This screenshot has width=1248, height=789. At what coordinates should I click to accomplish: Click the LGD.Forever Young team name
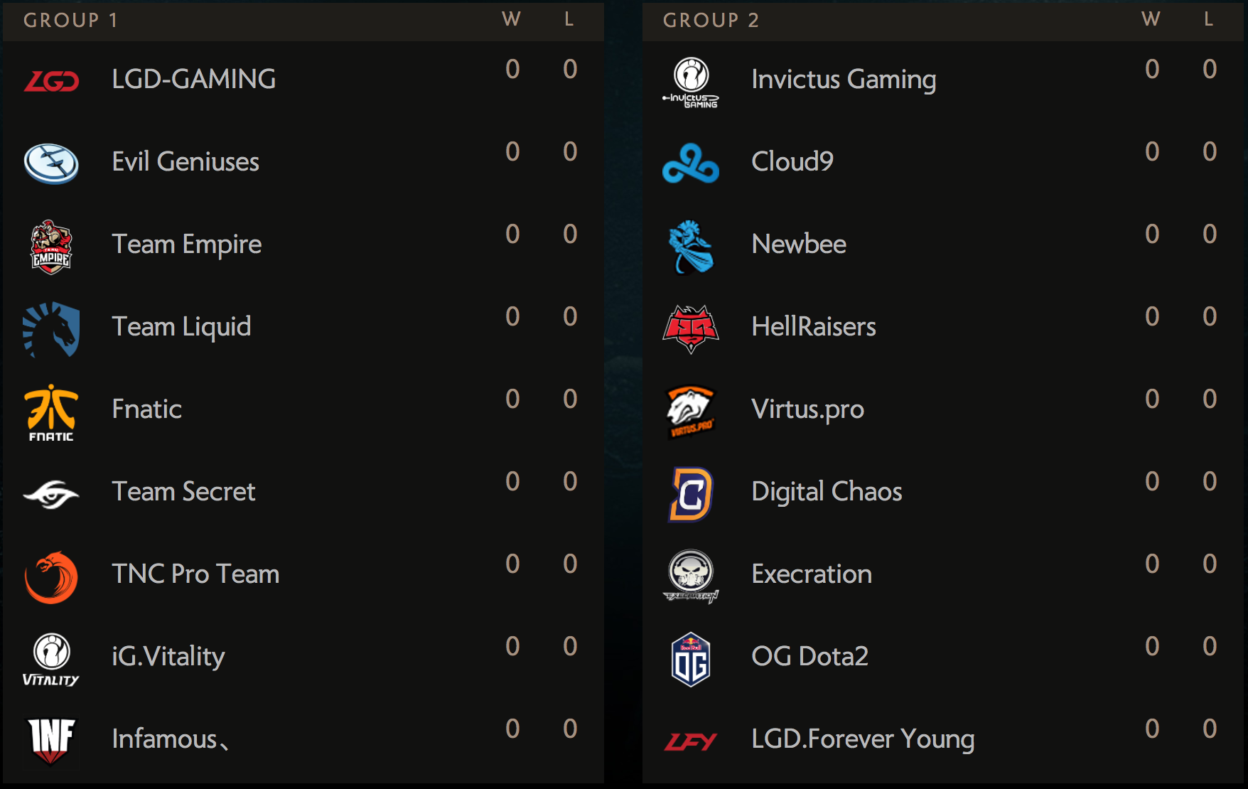coord(863,739)
